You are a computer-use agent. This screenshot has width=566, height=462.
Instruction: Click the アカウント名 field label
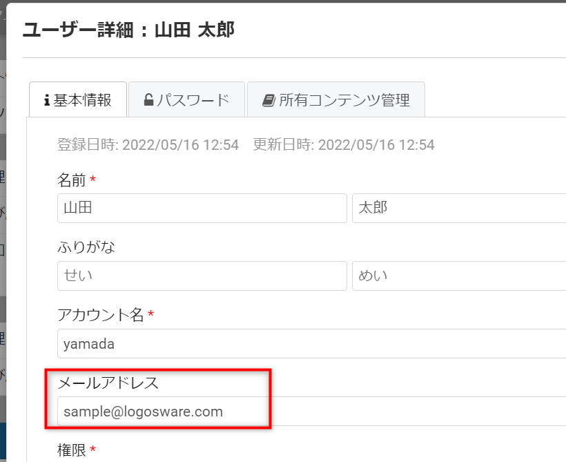(100, 315)
